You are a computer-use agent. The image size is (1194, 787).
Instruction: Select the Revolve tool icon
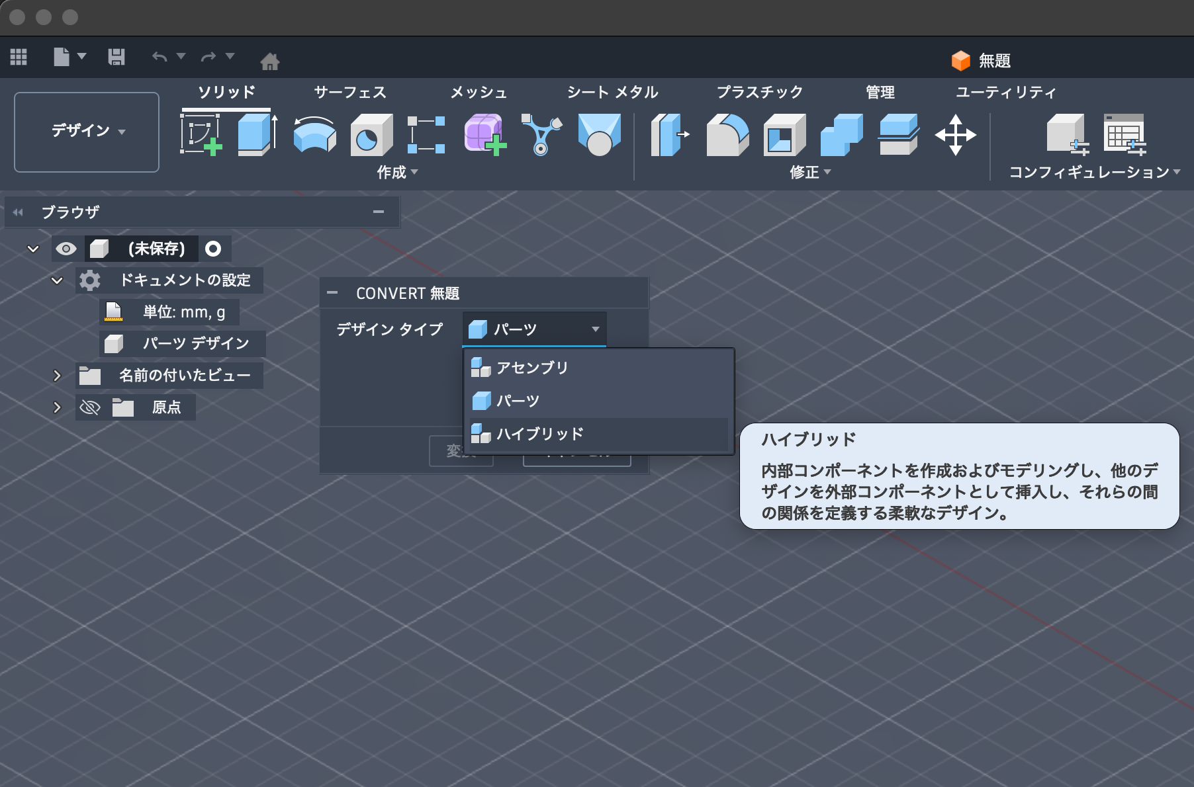(314, 135)
